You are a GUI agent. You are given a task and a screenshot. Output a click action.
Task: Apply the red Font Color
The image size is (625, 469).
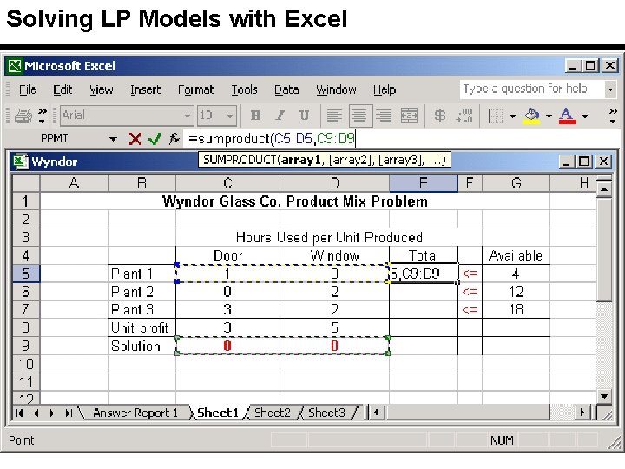[x=567, y=116]
